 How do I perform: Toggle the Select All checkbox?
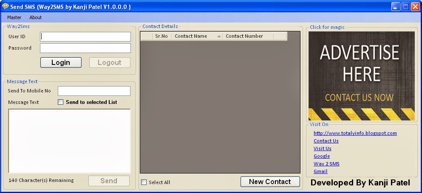(x=144, y=182)
